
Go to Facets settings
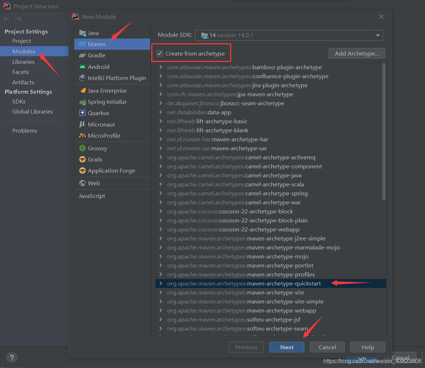21,72
